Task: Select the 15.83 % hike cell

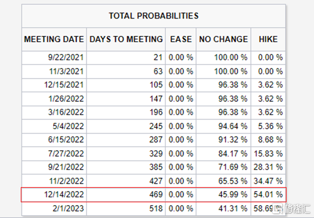Action: pos(269,154)
